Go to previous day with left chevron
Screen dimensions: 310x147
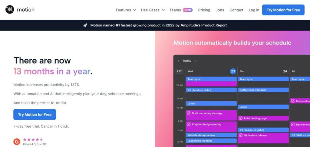pos(178,61)
